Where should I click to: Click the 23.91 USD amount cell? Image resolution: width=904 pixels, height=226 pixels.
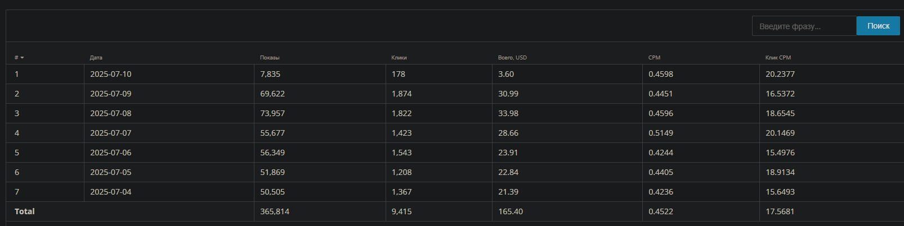click(x=508, y=153)
